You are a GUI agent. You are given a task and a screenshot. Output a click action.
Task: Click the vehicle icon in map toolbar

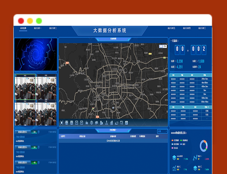click(117, 122)
